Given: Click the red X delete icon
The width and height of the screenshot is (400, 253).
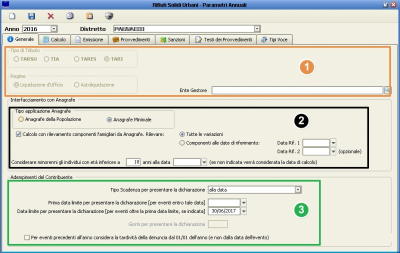Looking at the screenshot, I should pyautogui.click(x=50, y=16).
